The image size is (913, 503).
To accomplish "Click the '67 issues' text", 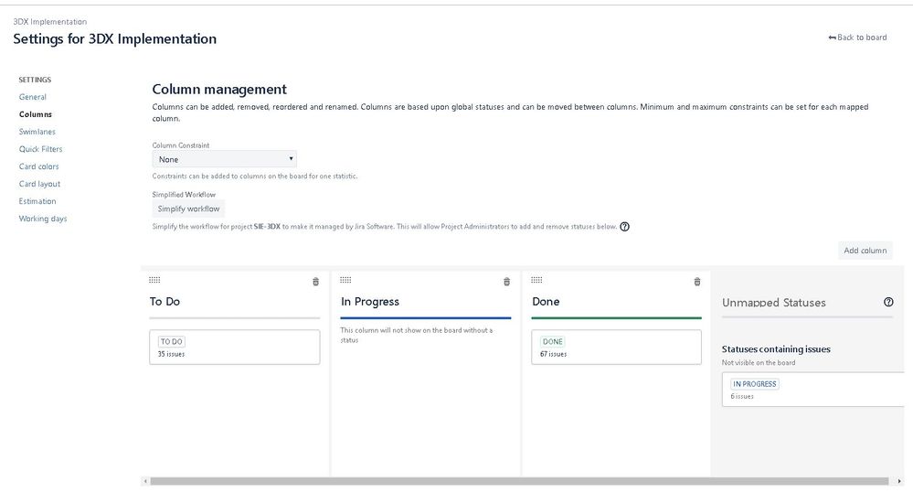I will click(553, 354).
